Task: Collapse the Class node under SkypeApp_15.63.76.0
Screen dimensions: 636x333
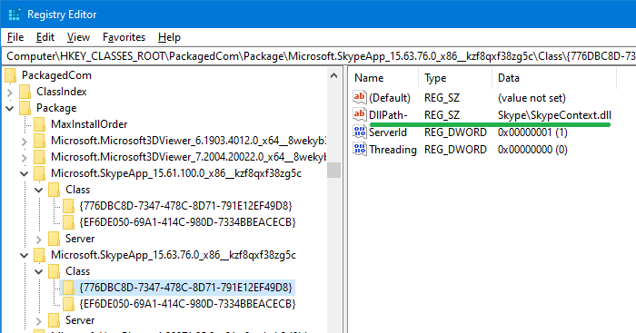Action: coord(39,272)
